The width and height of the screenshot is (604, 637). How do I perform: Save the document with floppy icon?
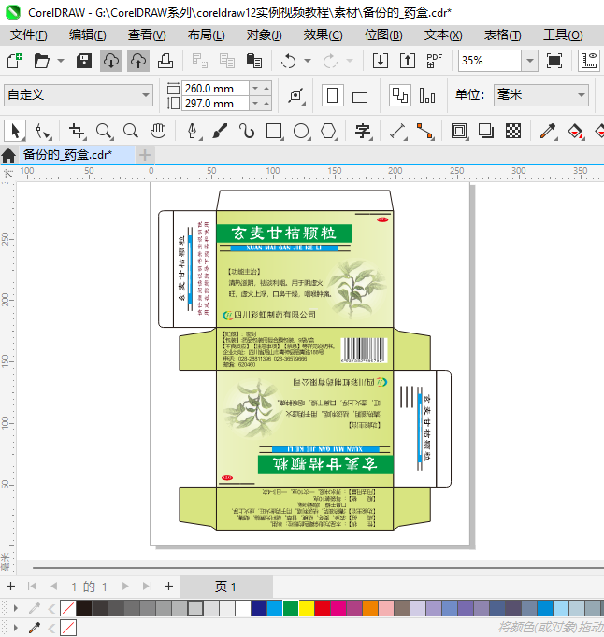(84, 61)
